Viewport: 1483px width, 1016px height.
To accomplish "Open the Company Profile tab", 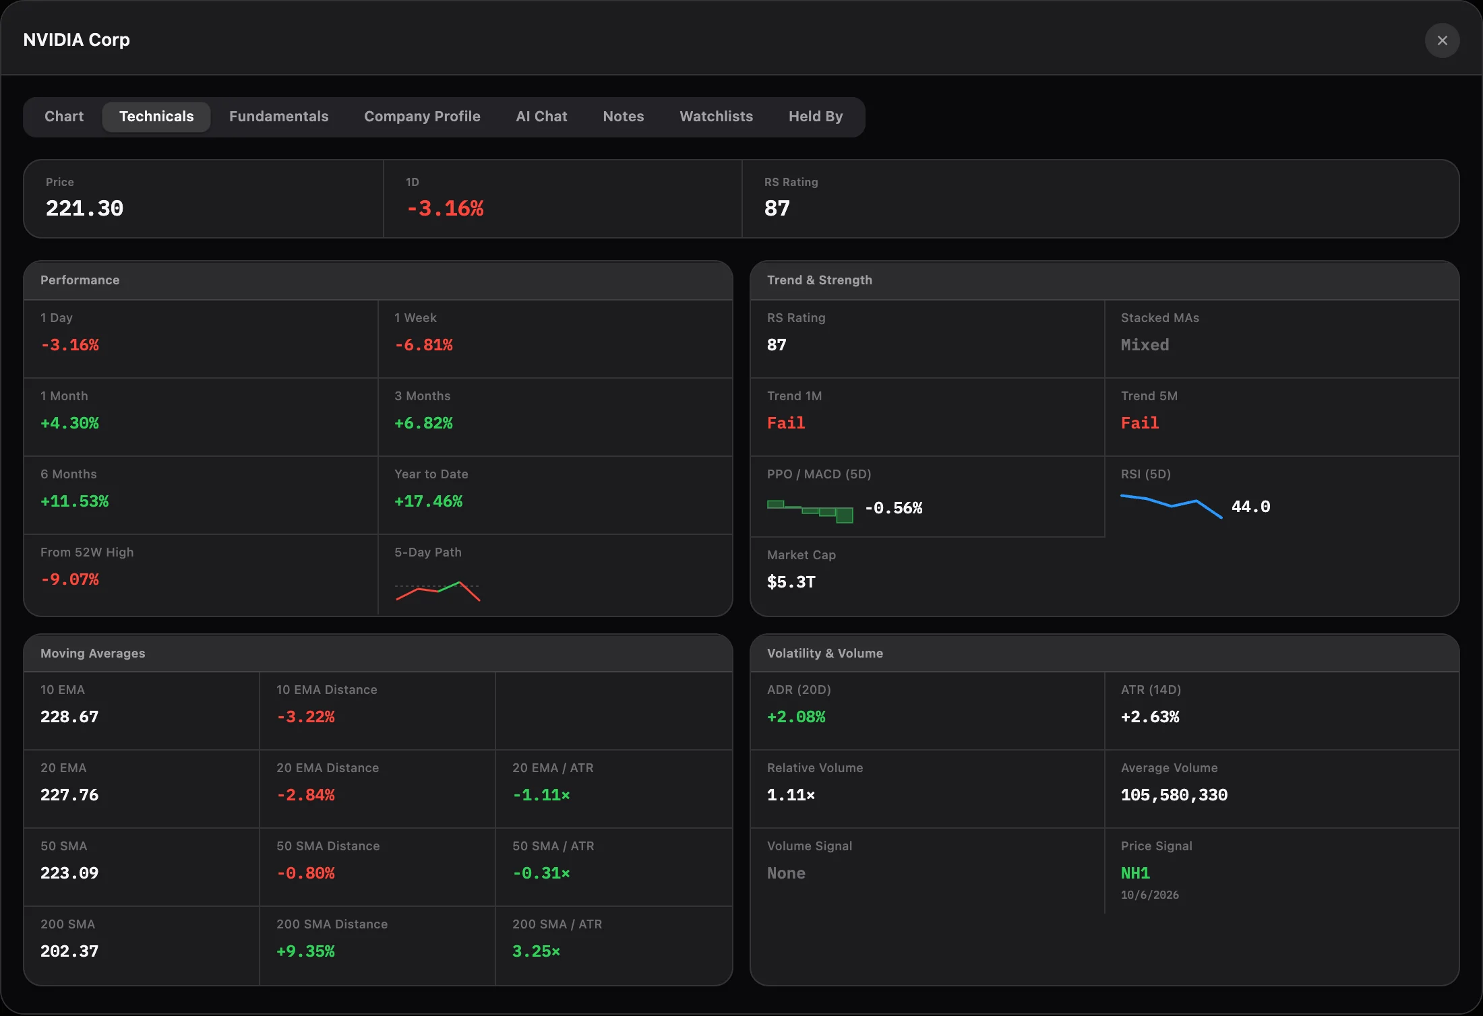I will (x=422, y=117).
